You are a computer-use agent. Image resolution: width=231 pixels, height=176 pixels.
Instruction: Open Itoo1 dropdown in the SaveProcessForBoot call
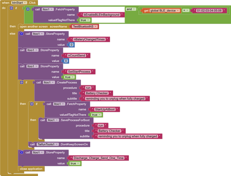[53, 120]
